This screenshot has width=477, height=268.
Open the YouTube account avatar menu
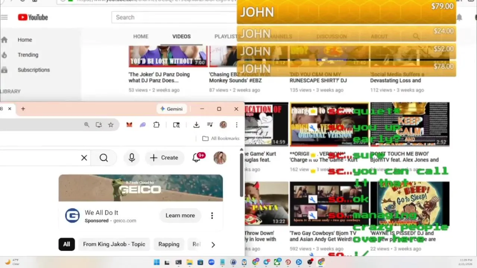point(220,158)
